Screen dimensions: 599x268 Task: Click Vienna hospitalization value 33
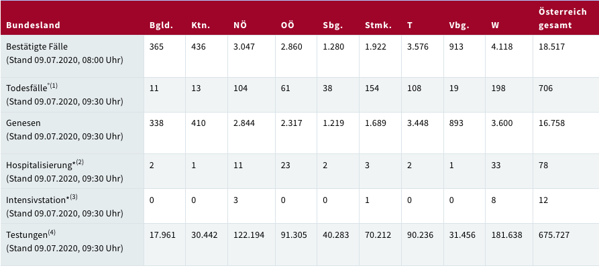click(496, 165)
